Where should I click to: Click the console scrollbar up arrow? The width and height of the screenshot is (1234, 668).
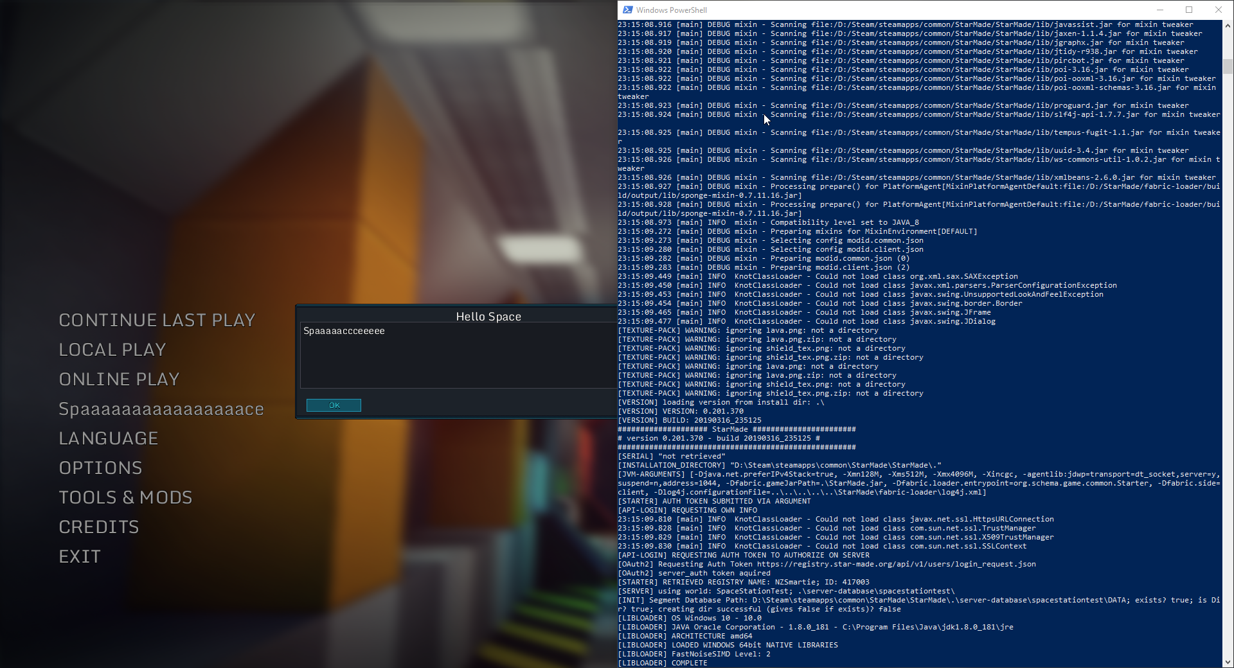[x=1228, y=26]
